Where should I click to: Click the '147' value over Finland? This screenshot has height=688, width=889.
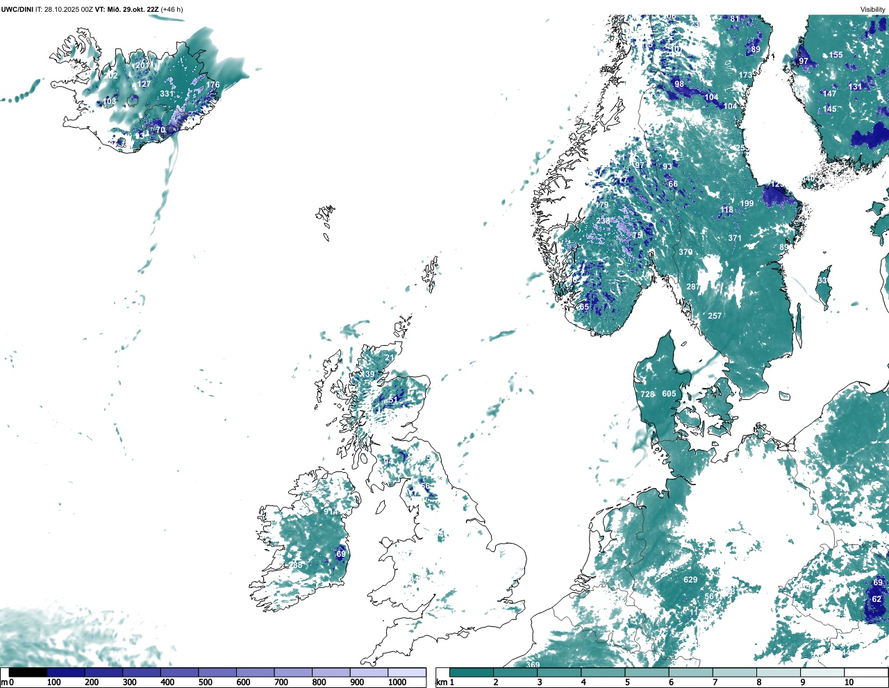pyautogui.click(x=830, y=94)
